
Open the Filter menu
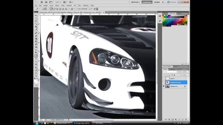coord(63,6)
